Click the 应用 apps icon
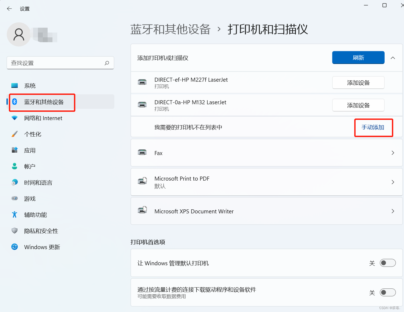The height and width of the screenshot is (312, 404). click(x=15, y=150)
